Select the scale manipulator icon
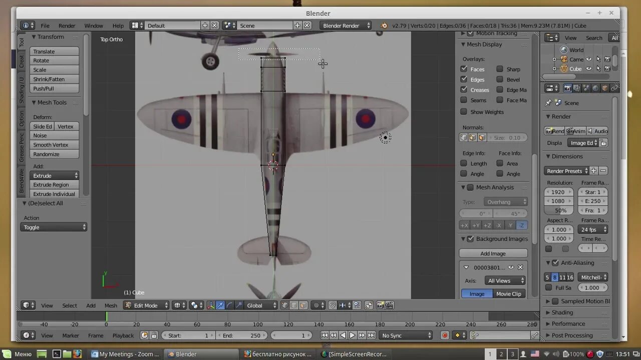The image size is (641, 360). (x=239, y=305)
